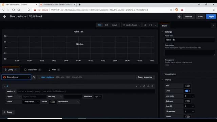Click the Prometheus link info icon
Viewport: 217px width, 122px height.
point(78,102)
